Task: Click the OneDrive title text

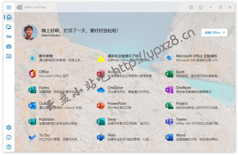Action: point(115,88)
